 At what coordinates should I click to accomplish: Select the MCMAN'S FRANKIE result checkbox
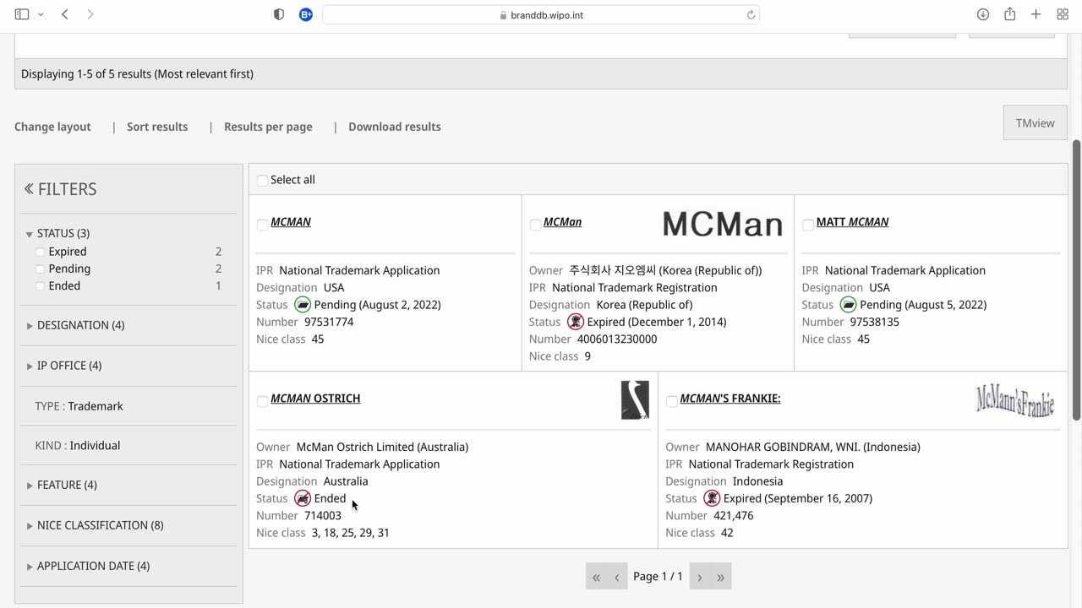(671, 401)
